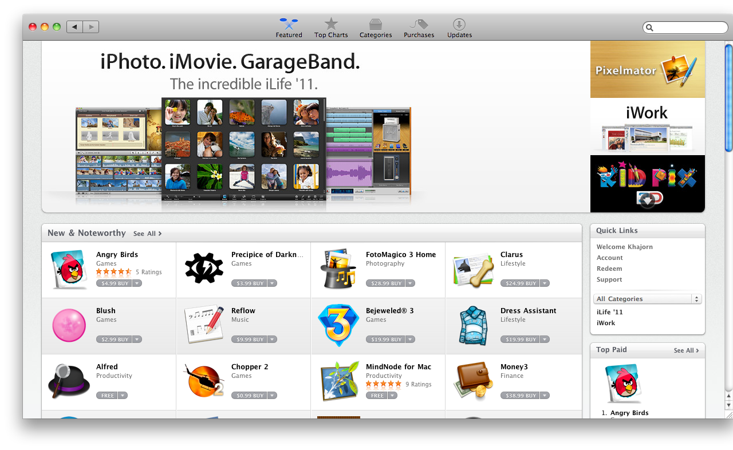This screenshot has height=450, width=733.
Task: Open the MindNode for Mac title
Action: (x=399, y=366)
